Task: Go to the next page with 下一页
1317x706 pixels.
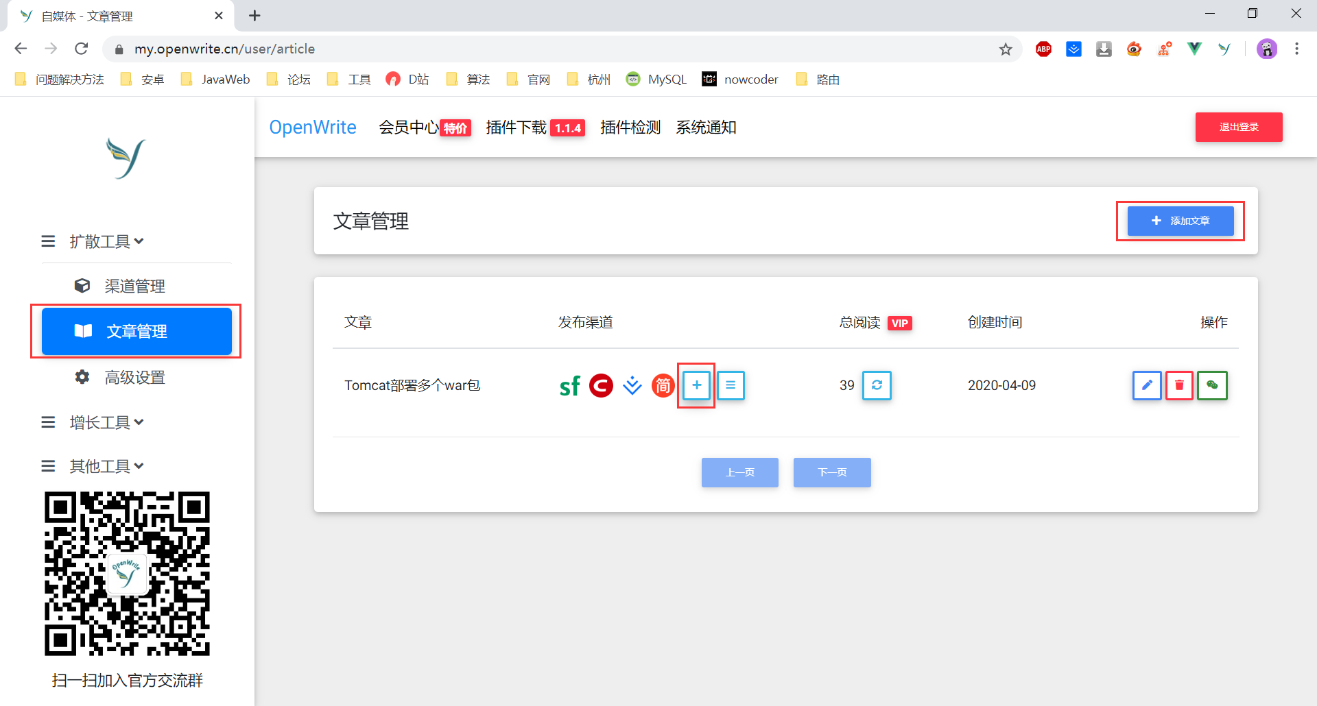Action: (x=831, y=472)
